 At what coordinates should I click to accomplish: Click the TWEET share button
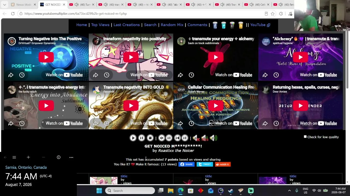205,164
